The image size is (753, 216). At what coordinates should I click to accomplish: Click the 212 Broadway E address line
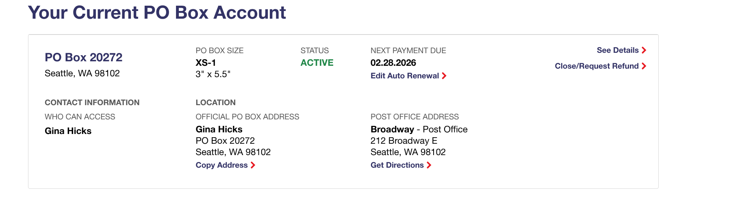pyautogui.click(x=404, y=141)
